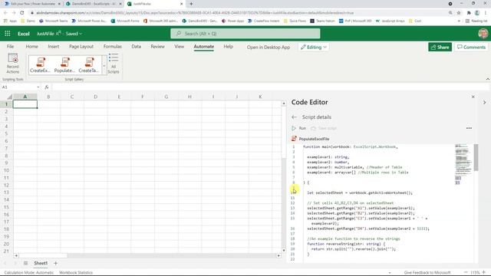Run the script in Code Editor
This screenshot has width=491, height=276.
(x=298, y=128)
